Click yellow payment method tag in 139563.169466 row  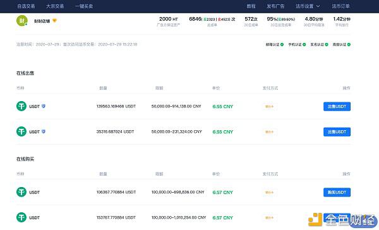click(x=269, y=106)
